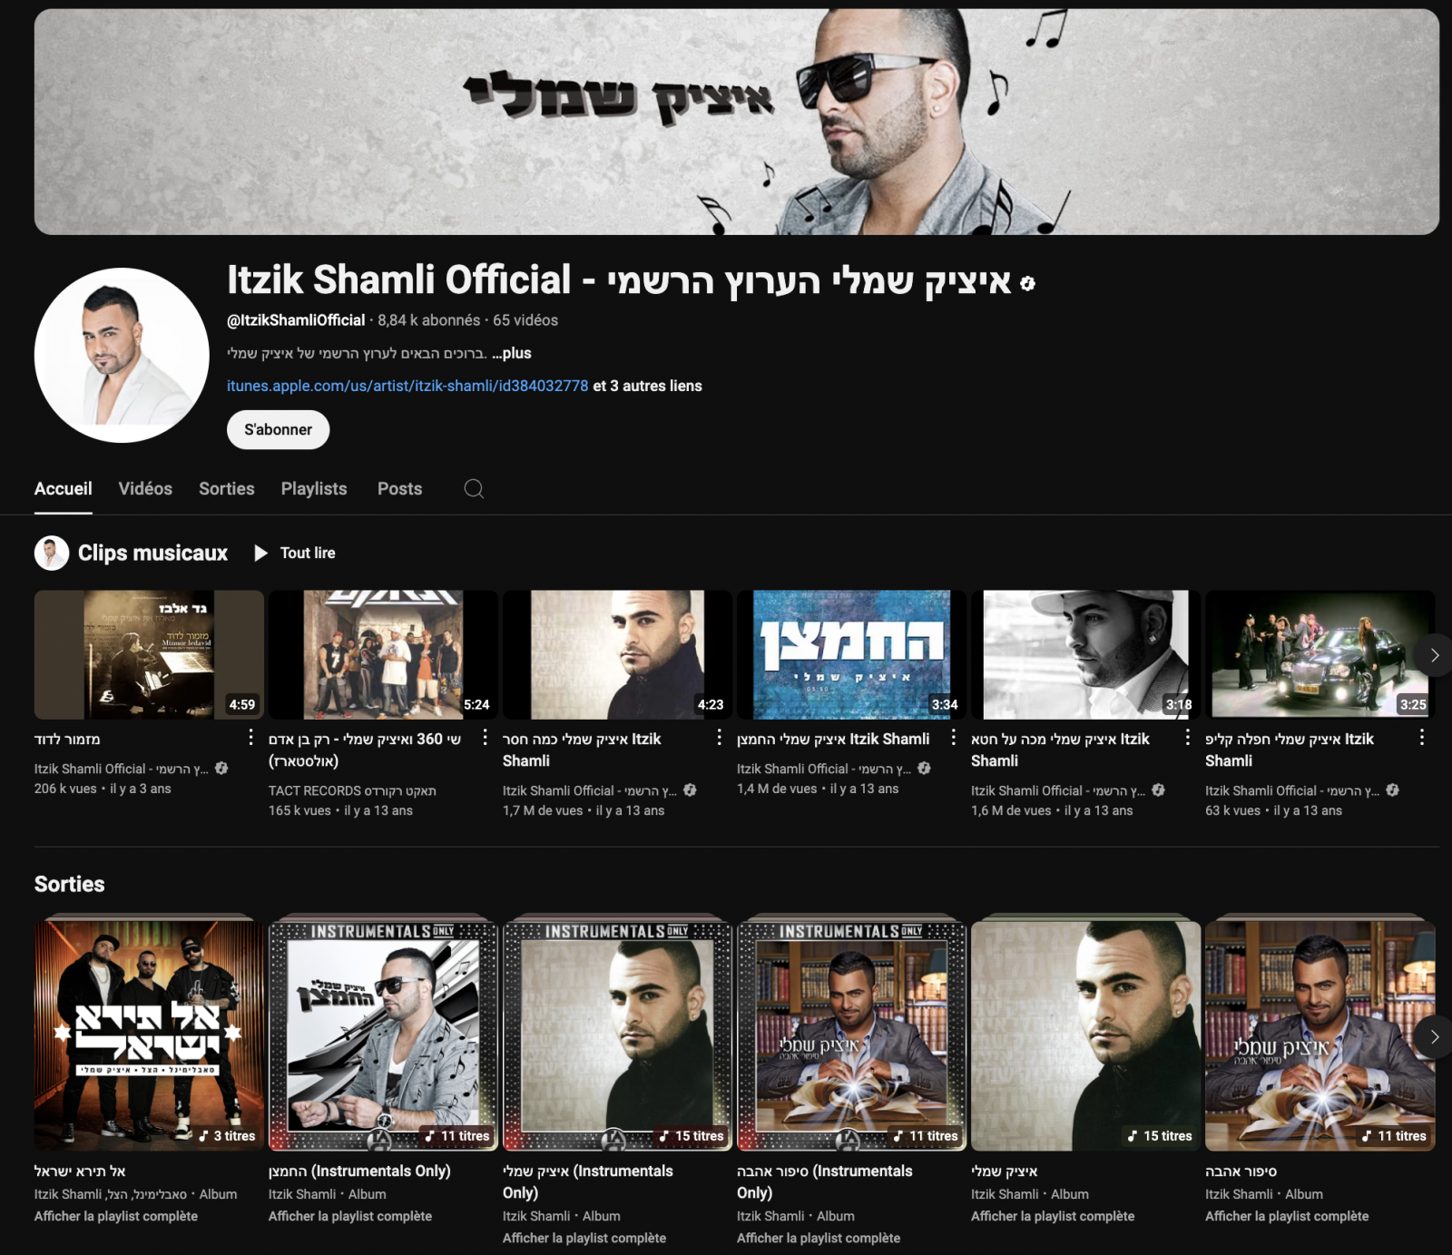This screenshot has width=1452, height=1255.
Task: Open the channel search magnifier icon
Action: [x=474, y=489]
